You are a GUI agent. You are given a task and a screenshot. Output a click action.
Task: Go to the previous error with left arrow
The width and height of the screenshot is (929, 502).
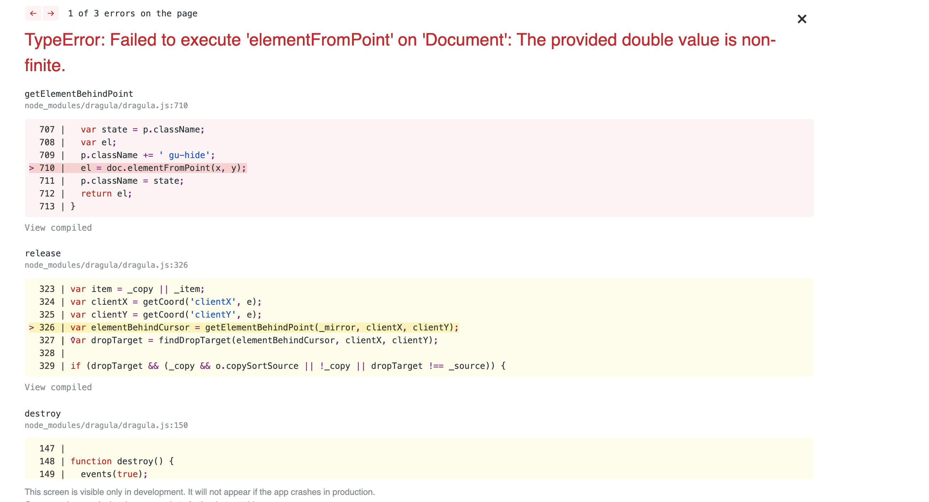click(33, 13)
